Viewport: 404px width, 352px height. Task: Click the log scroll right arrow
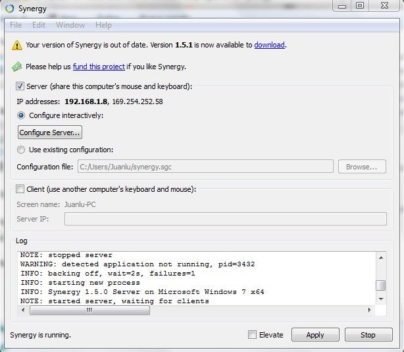pyautogui.click(x=370, y=310)
